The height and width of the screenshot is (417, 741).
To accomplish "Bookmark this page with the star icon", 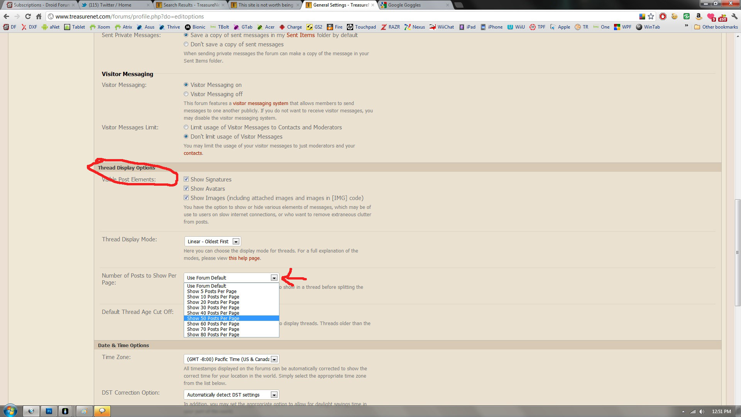I will tap(651, 17).
